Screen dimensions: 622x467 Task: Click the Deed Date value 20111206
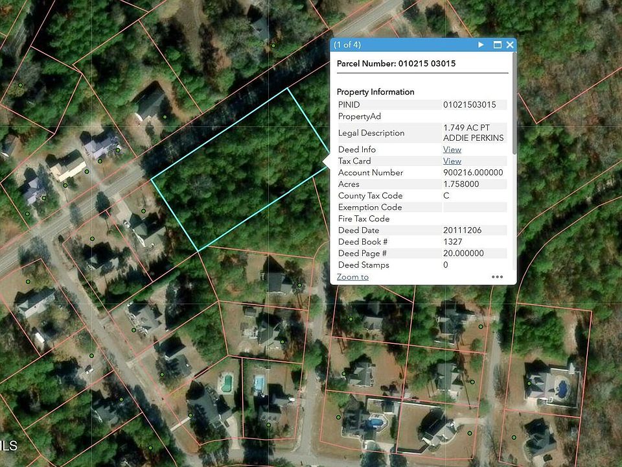click(462, 230)
